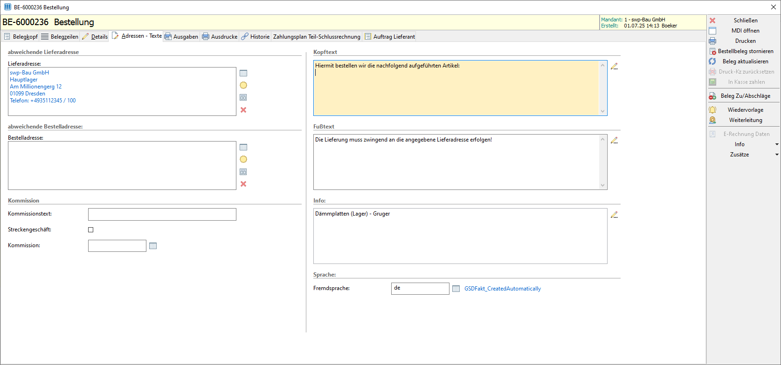The image size is (781, 365).
Task: Open Zahlungsplan Teil-Schlussrechnung tab
Action: coord(317,36)
